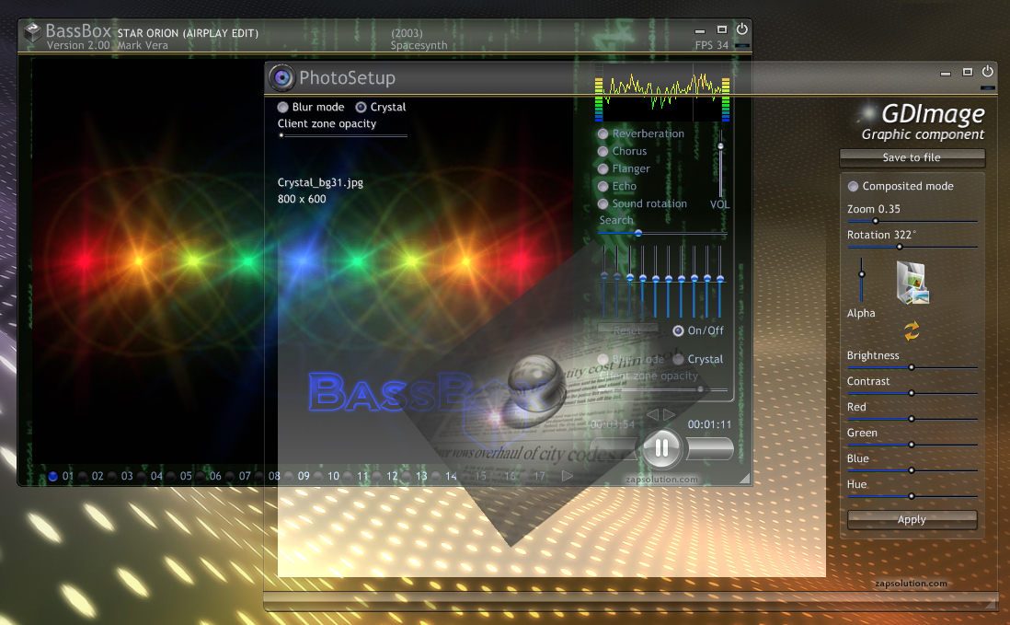1010x625 pixels.
Task: Click the elapsed time 00:01:11
Action: click(709, 424)
